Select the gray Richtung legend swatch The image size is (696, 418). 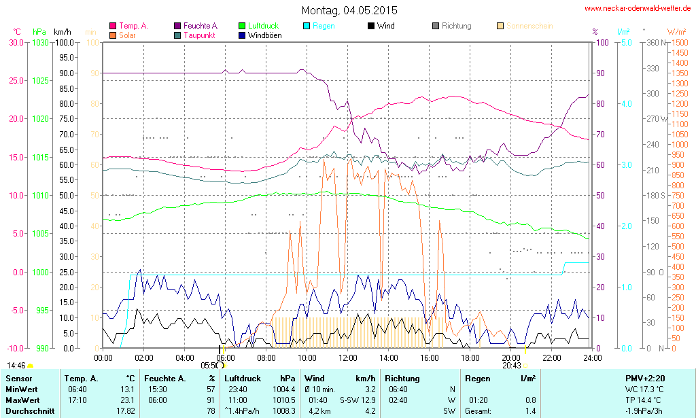[x=436, y=26]
